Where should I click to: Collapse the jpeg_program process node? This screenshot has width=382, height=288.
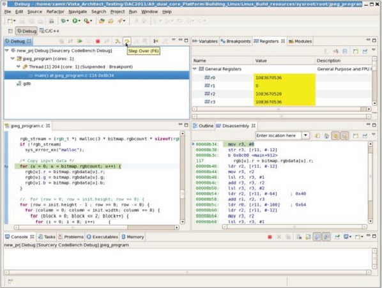pyautogui.click(x=13, y=58)
